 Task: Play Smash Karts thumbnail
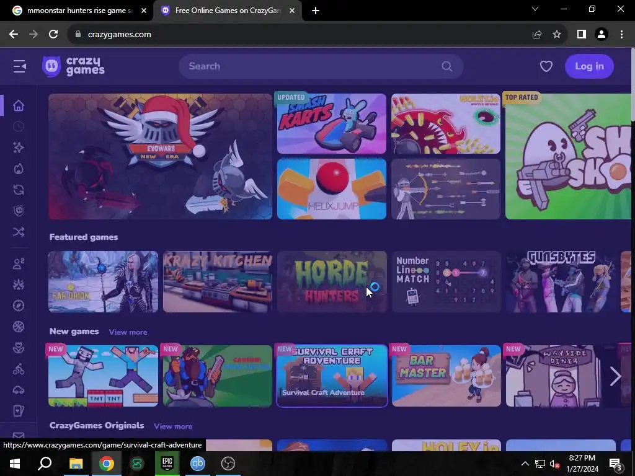pyautogui.click(x=332, y=124)
